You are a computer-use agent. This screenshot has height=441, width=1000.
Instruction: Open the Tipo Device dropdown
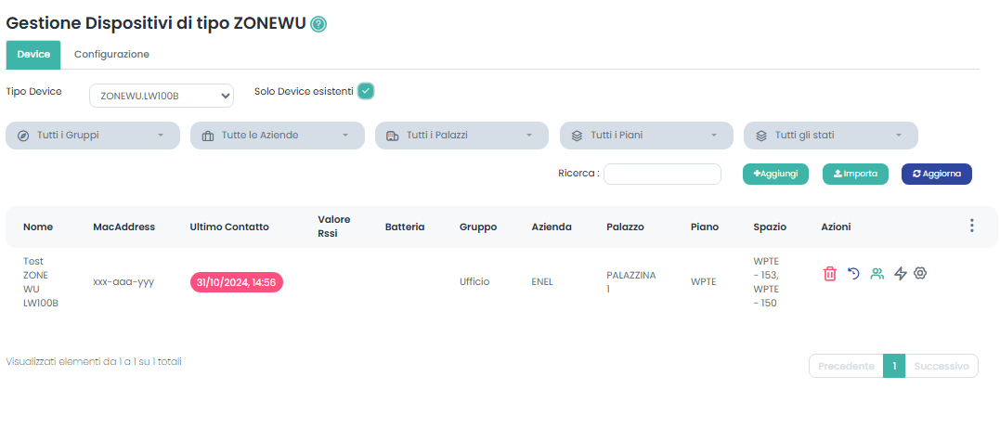point(162,95)
